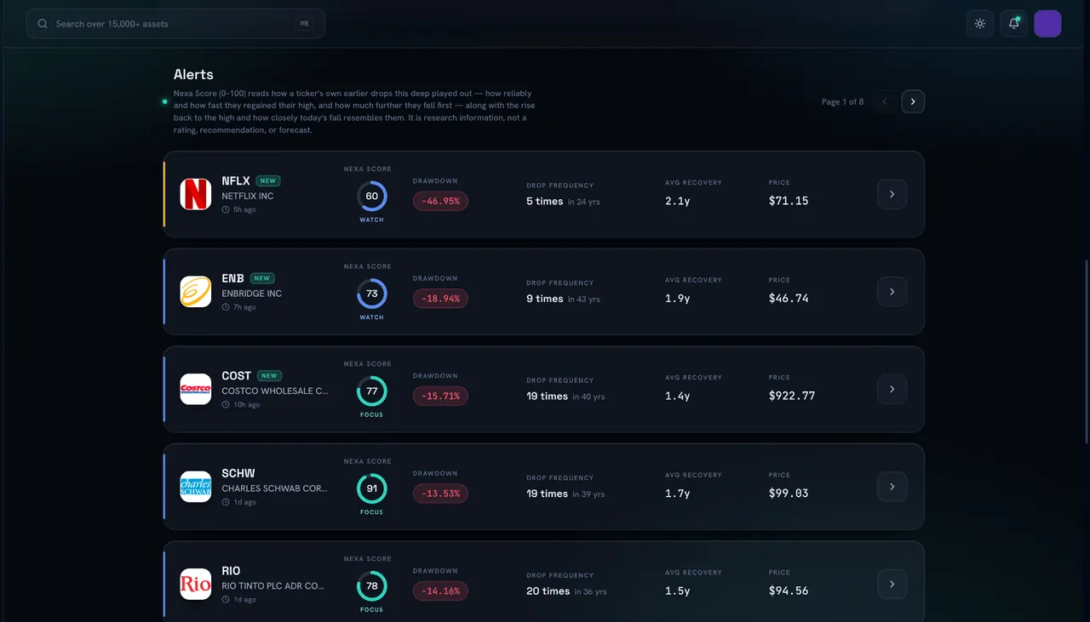Click the clock icon beside 10h ago
This screenshot has height=622, width=1090.
226,404
